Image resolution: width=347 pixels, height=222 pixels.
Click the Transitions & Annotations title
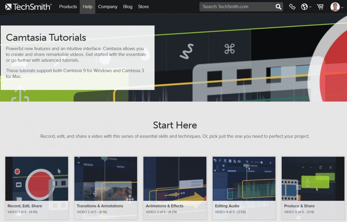tap(100, 206)
